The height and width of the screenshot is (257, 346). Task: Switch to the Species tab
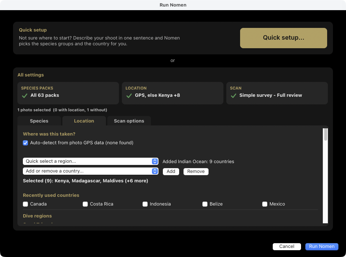coord(39,121)
